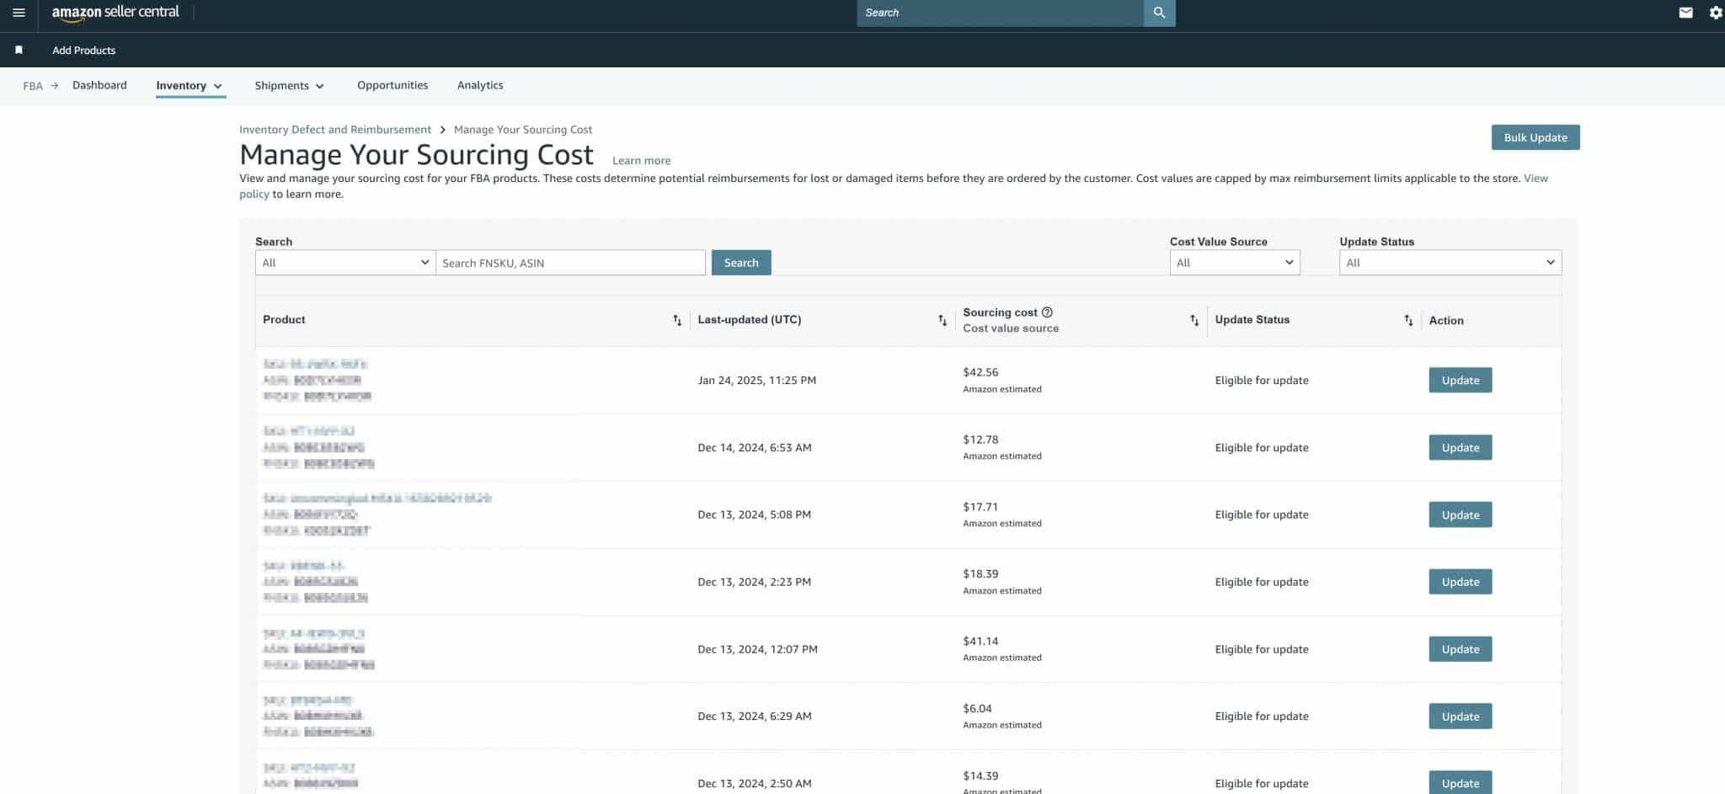The width and height of the screenshot is (1725, 794).
Task: Click Update for the $6.04 row
Action: point(1461,717)
